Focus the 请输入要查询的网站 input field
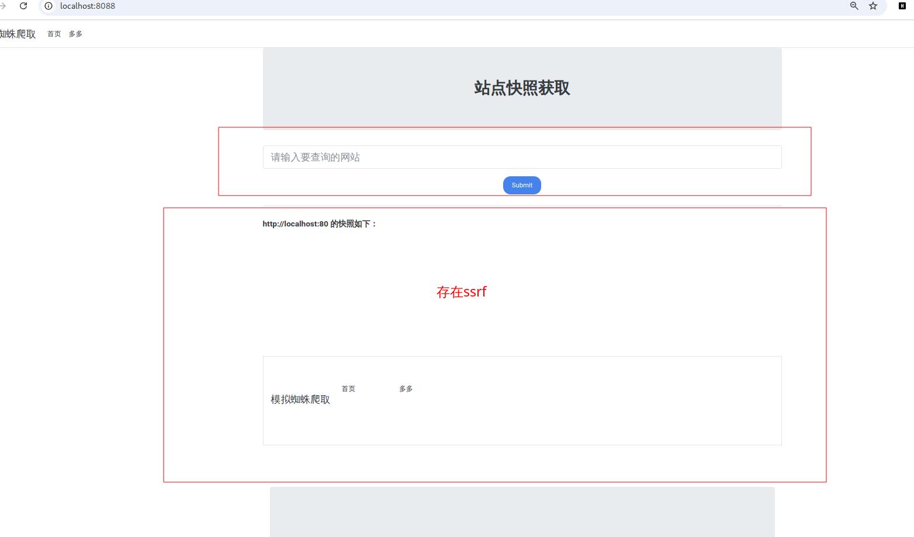 pyautogui.click(x=522, y=157)
